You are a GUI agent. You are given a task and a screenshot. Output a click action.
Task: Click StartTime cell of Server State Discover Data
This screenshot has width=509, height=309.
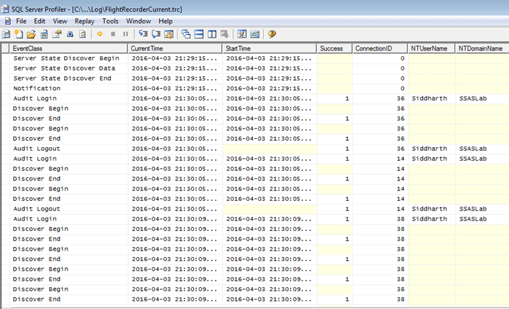click(x=269, y=68)
